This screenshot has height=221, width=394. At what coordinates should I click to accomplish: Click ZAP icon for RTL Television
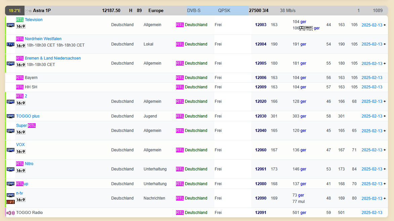[x=10, y=25]
